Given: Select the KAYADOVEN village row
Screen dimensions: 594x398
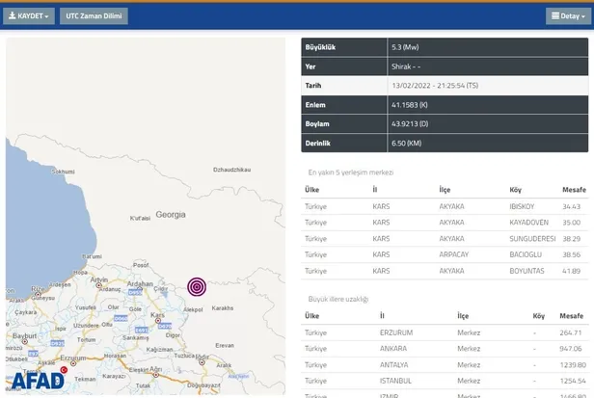Looking at the screenshot, I should click(445, 223).
